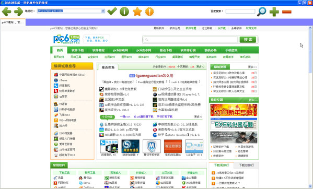Go back with the green left arrow
Screen dimensions: 313x189
[6, 11]
